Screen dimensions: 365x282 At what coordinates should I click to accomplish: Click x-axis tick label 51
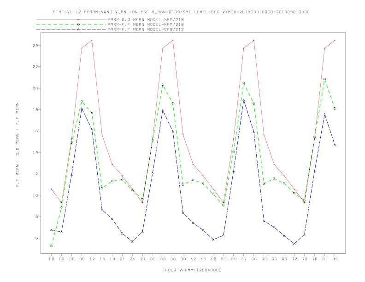[224, 259]
